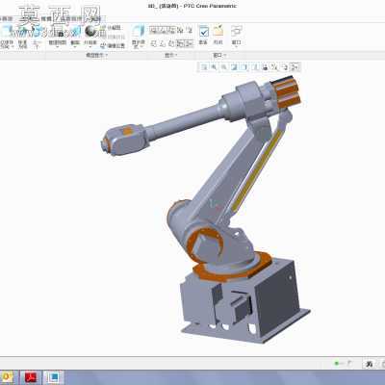Viewport: 385px width, 385px height.
Task: Click the Windows (窗口) ribbon icon
Action: click(237, 31)
